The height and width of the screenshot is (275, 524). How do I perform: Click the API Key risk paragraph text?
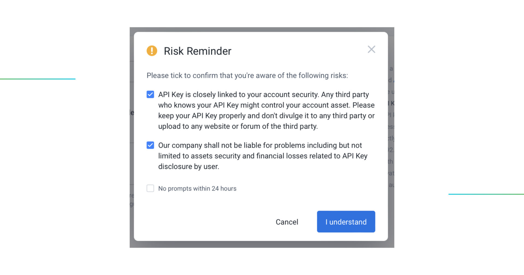[x=266, y=110]
